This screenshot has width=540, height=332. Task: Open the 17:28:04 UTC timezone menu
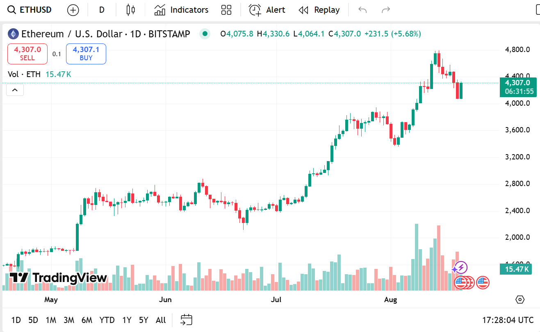[x=508, y=320]
